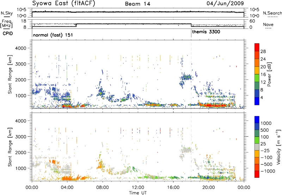Click the '1000' tick in the velocity panel

click(x=20, y=168)
